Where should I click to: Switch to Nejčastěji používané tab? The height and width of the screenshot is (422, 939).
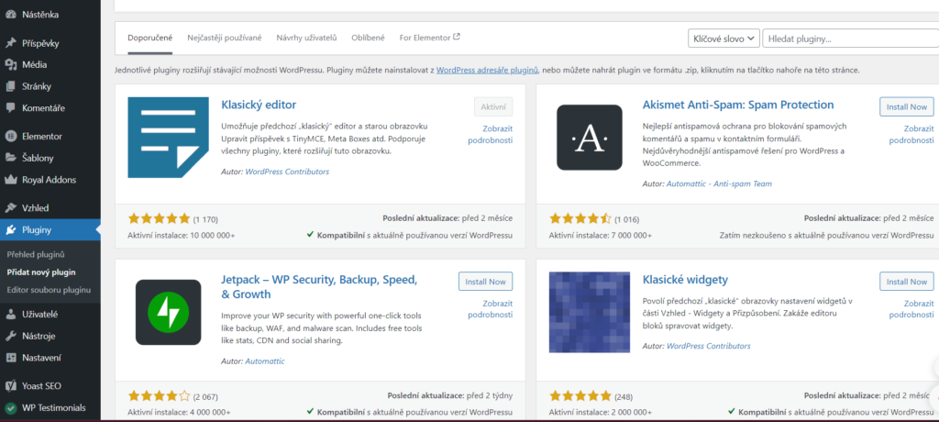[x=224, y=38]
